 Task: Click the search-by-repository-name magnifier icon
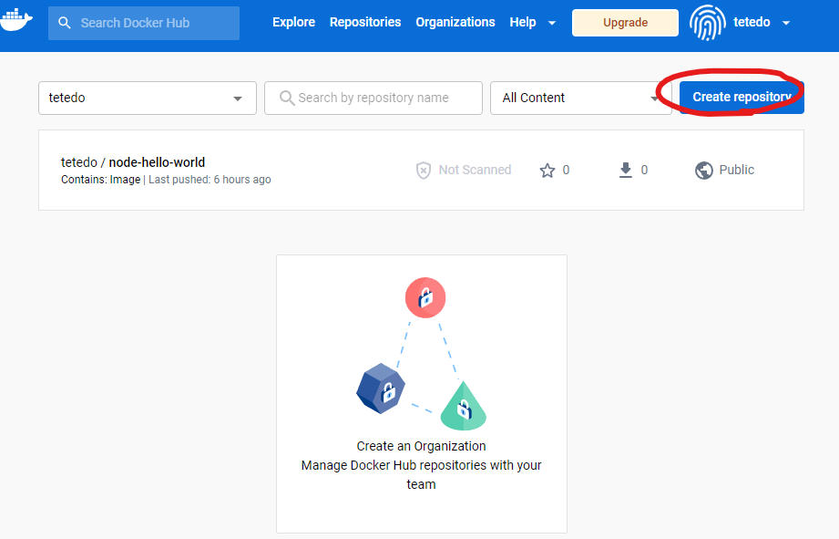[287, 98]
